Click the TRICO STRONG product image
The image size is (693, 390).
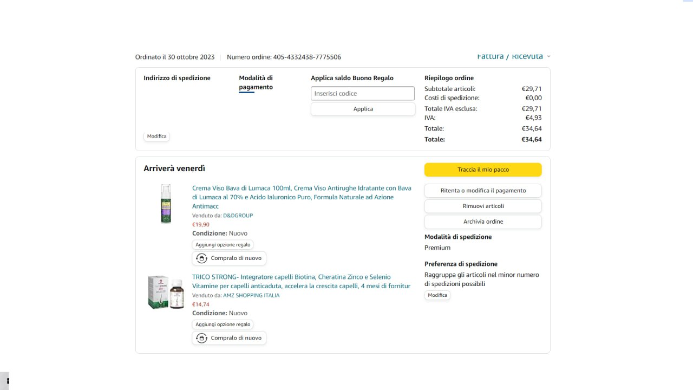166,292
